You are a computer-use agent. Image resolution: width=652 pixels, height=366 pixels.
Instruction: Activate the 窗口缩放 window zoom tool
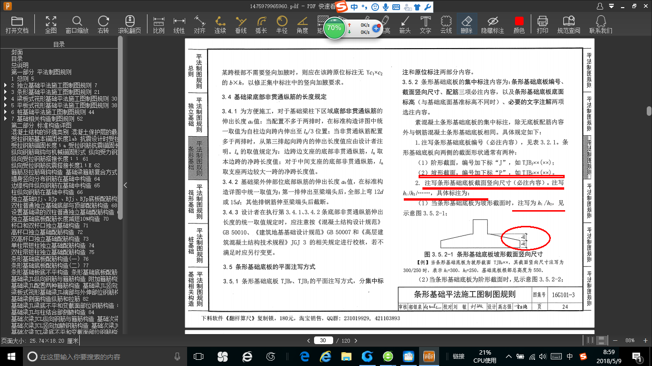coord(77,25)
